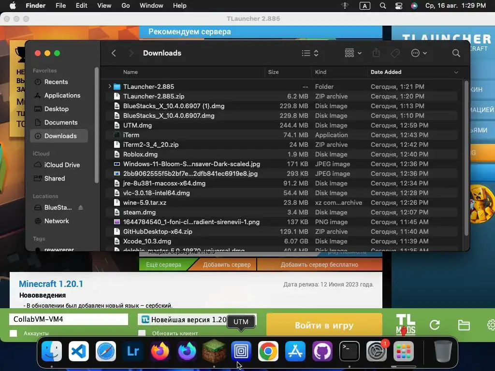Launch Visual Studio Code from the Dock
Screen dimensions: 495x371
click(79, 351)
